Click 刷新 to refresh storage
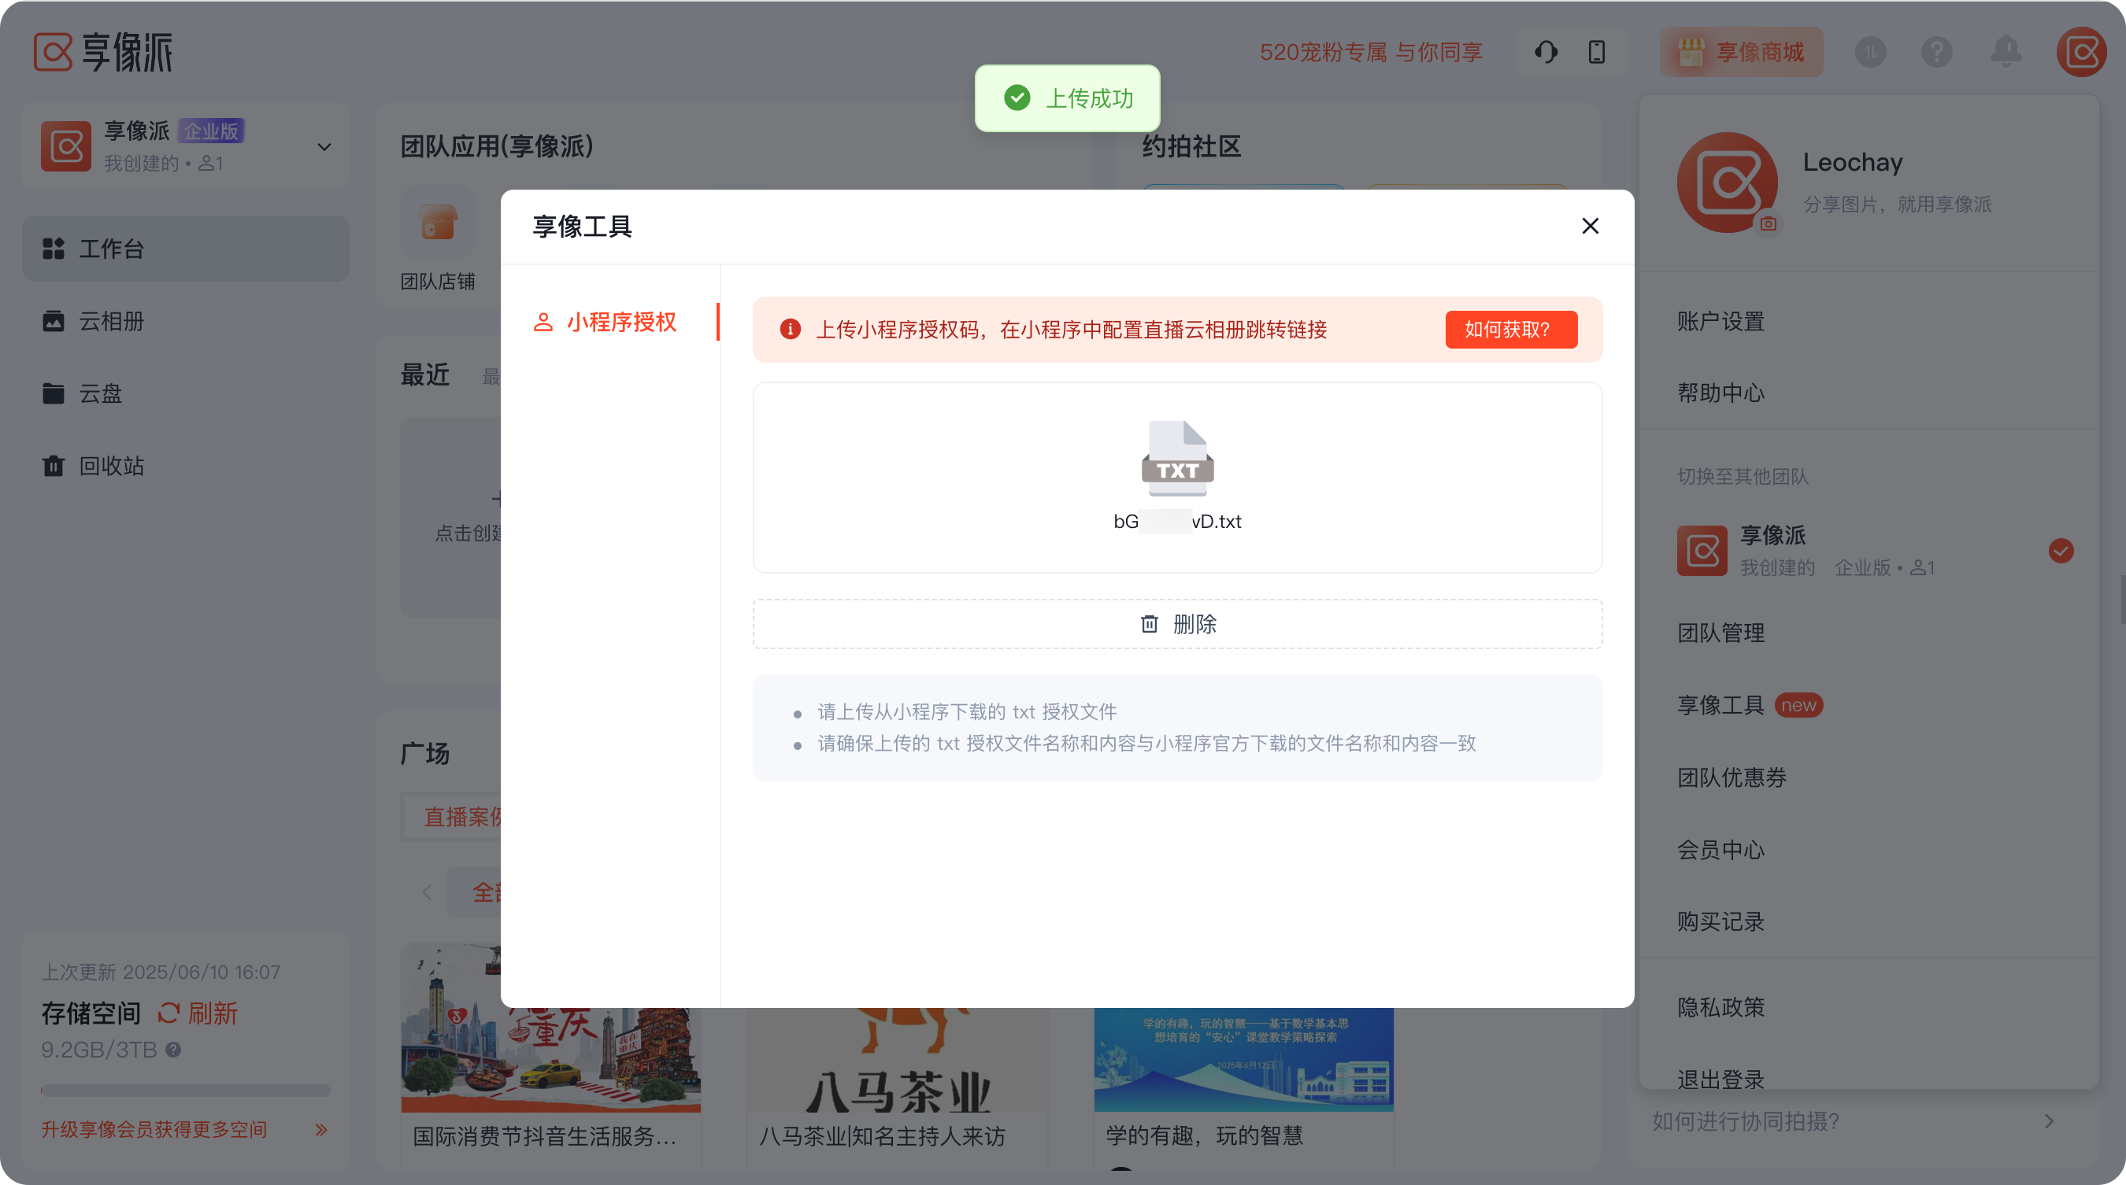Screen dimensions: 2126x1185 pyautogui.click(x=198, y=1013)
